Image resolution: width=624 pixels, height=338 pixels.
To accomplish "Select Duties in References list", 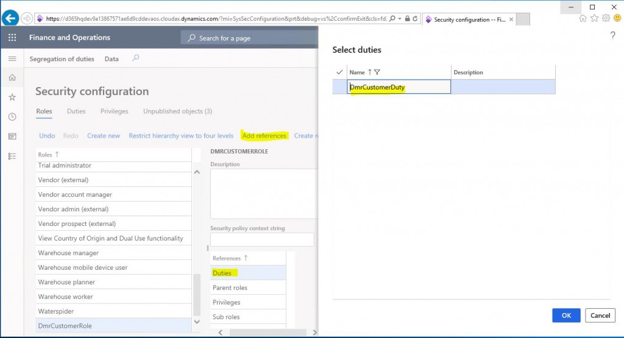I will [x=248, y=273].
